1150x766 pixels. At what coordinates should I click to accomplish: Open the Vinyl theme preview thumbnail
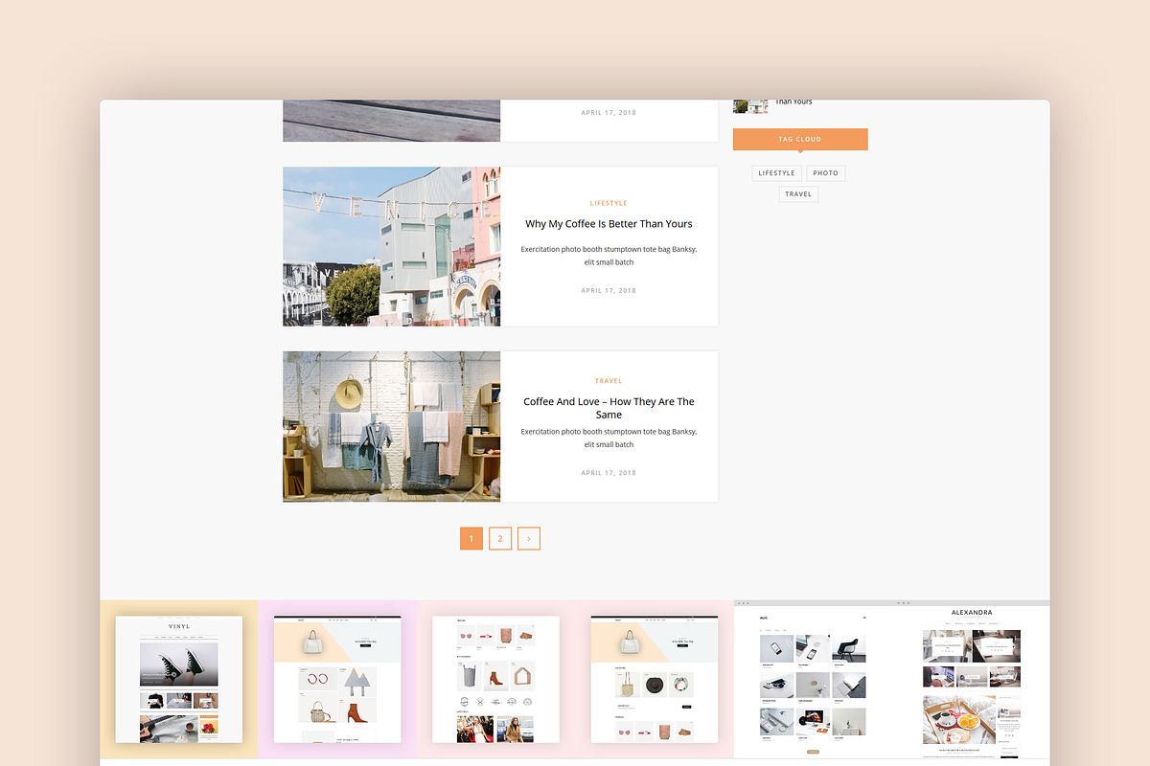click(179, 679)
